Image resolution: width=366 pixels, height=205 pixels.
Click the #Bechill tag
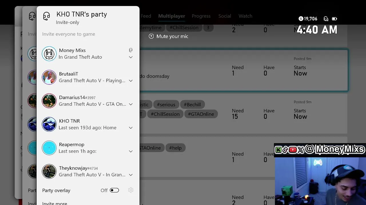[x=192, y=104]
